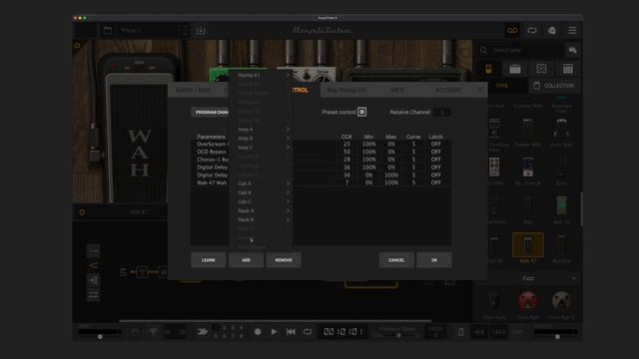Click the tuner icon in bottom bar
The width and height of the screenshot is (639, 359).
point(153,332)
